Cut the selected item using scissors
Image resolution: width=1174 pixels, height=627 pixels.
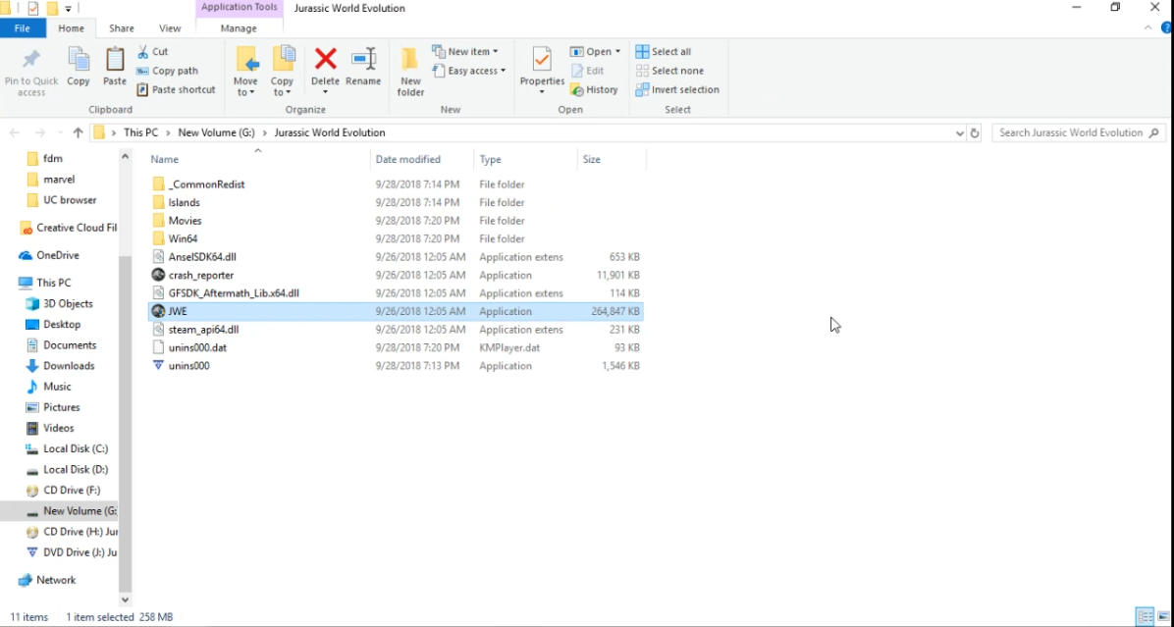click(153, 52)
